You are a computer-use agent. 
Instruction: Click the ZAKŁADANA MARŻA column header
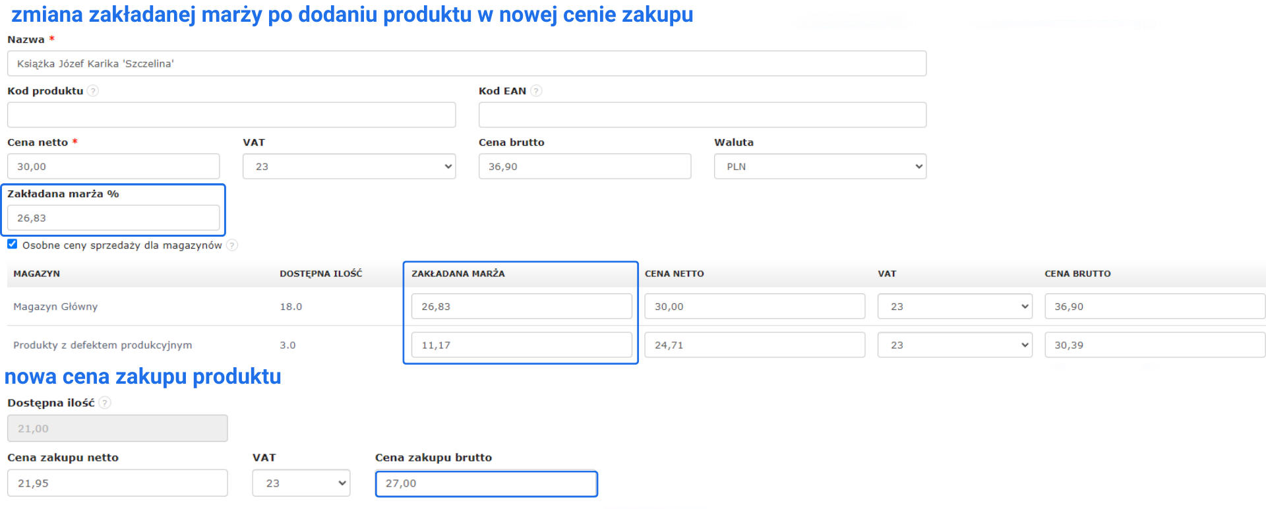(458, 274)
